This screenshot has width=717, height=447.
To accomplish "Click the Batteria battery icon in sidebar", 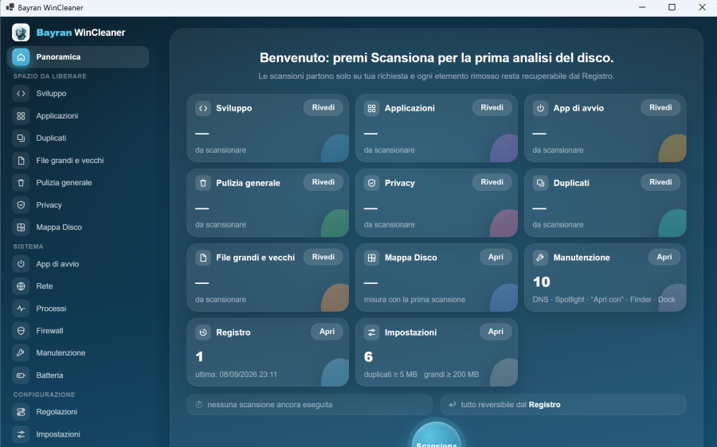I will (21, 375).
